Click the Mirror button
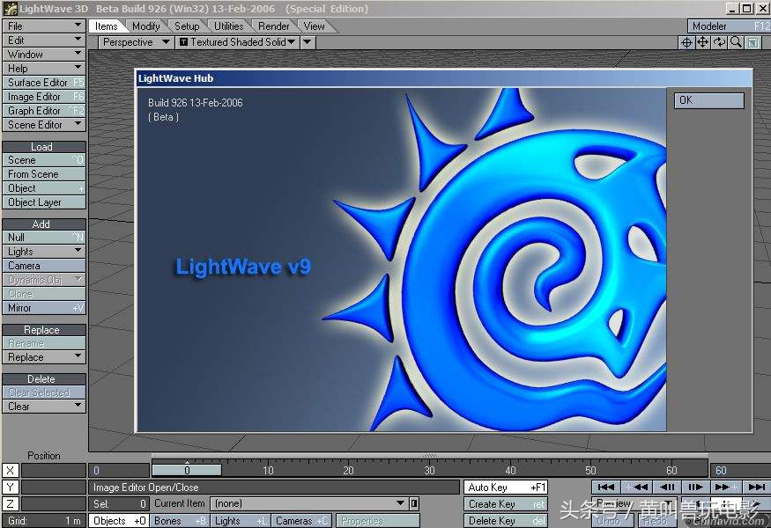Screen dimensions: 771x528 (44, 308)
